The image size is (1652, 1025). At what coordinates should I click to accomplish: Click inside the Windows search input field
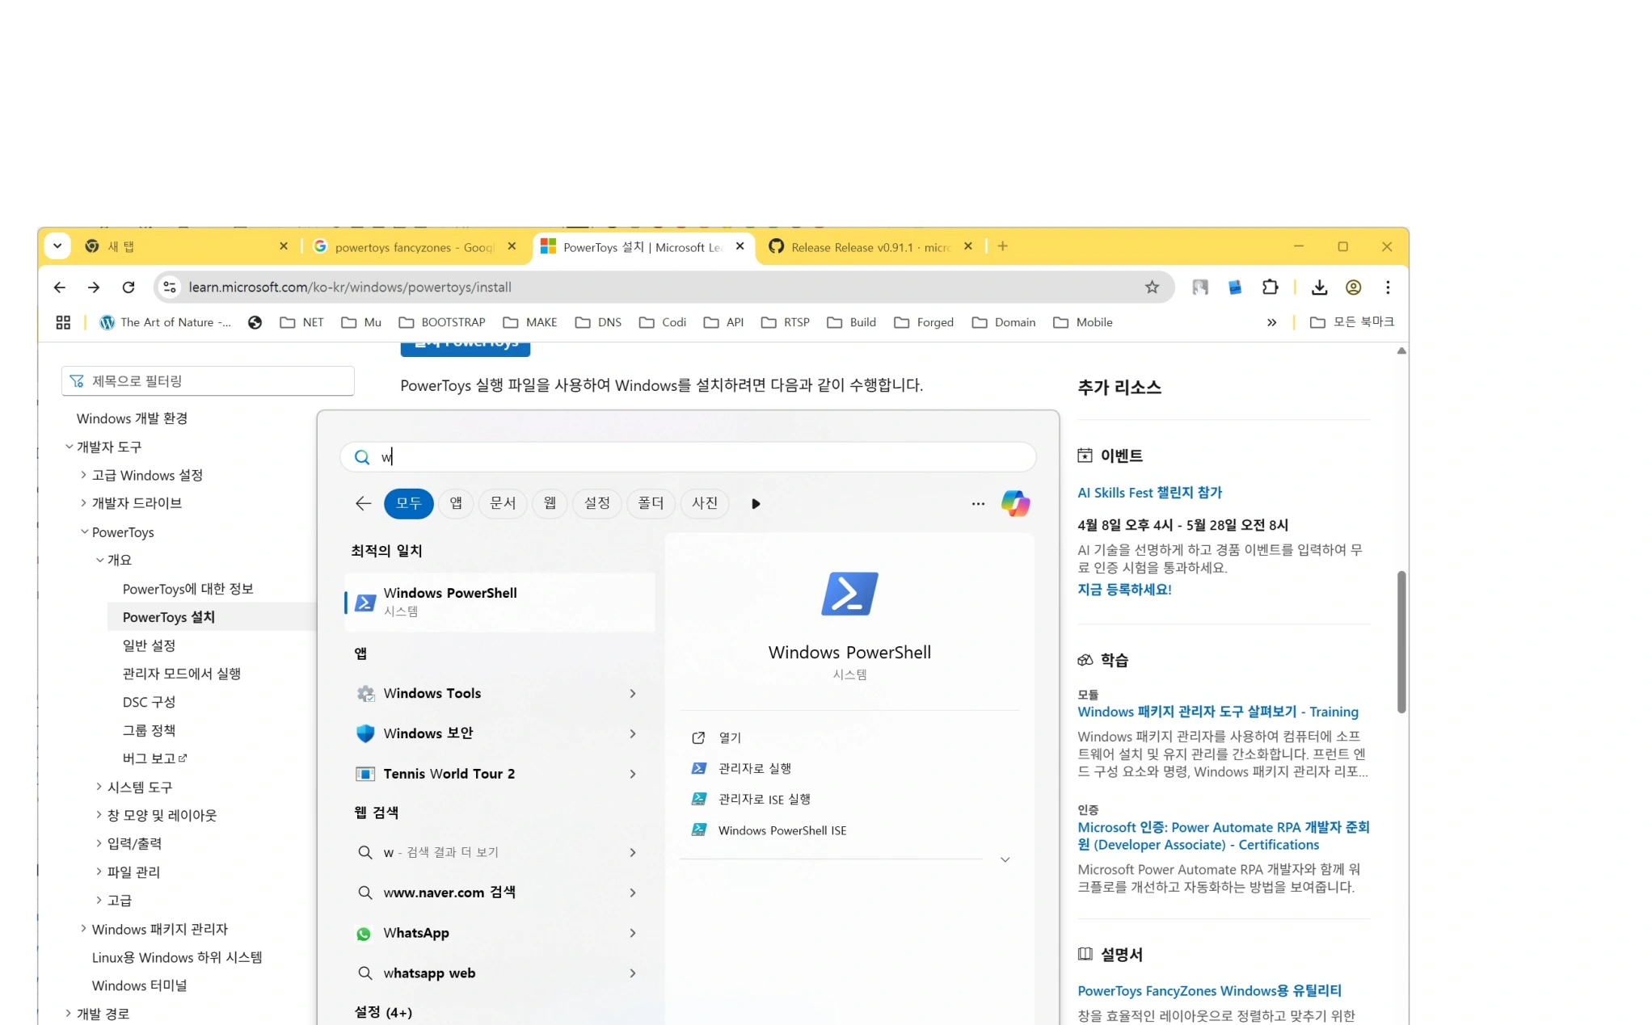coord(687,456)
